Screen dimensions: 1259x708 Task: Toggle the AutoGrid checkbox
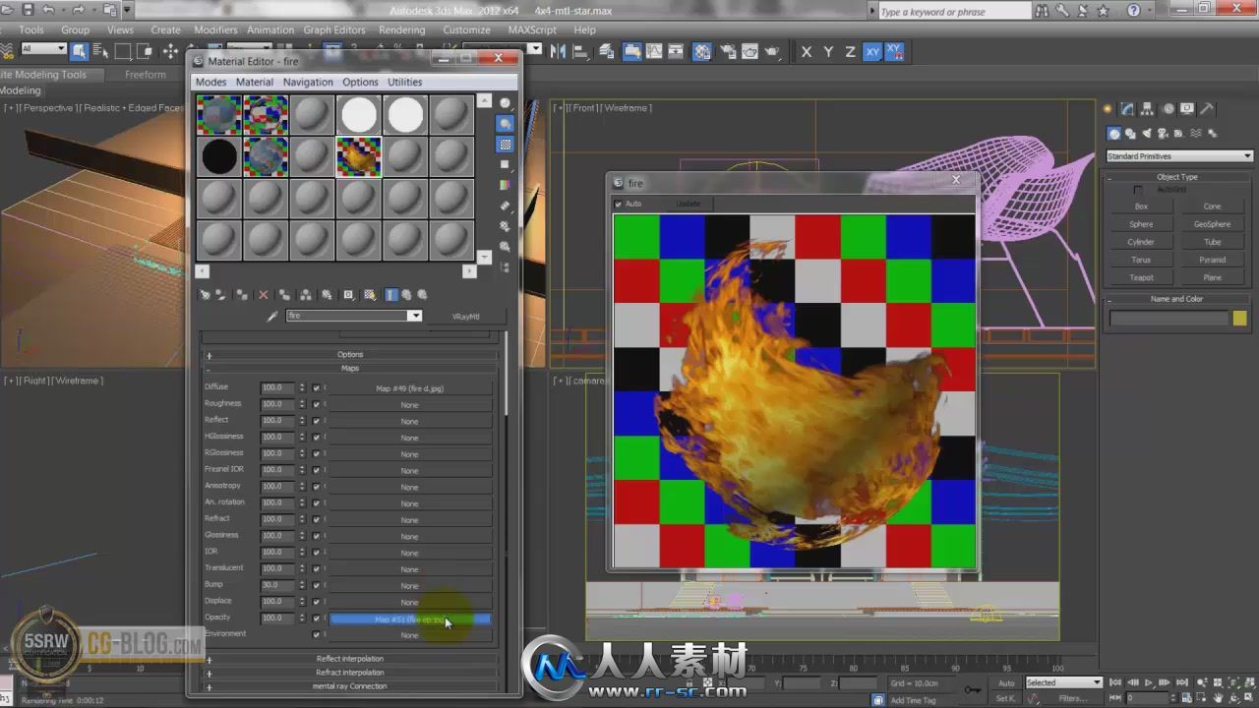pyautogui.click(x=1138, y=190)
